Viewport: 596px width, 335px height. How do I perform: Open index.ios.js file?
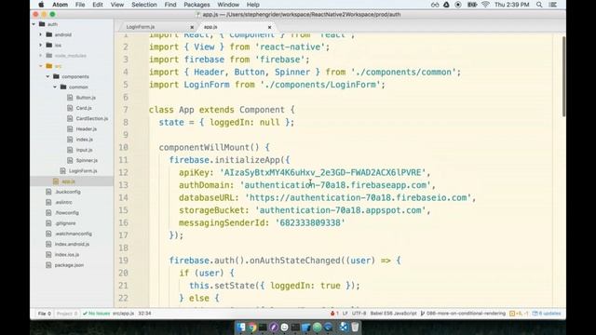pyautogui.click(x=67, y=254)
